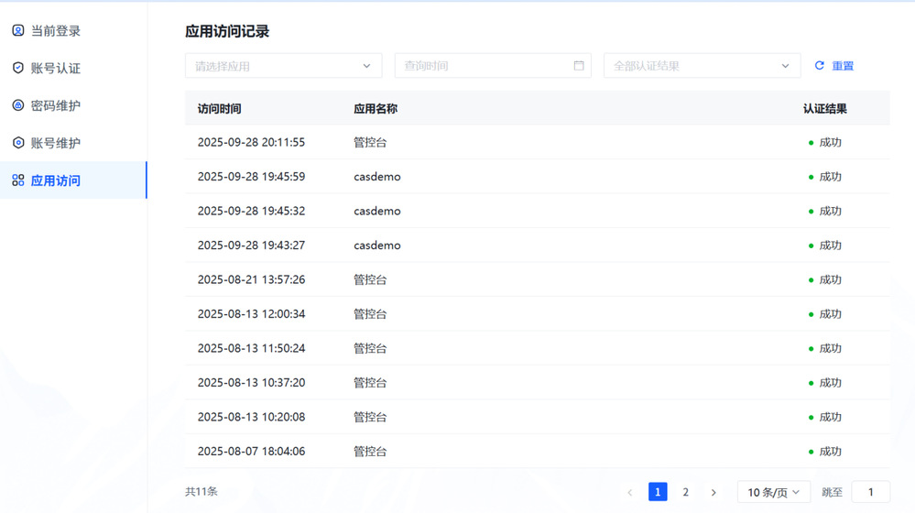915x513 pixels.
Task: Click the 账号维护 hexagon icon
Action: 18,143
